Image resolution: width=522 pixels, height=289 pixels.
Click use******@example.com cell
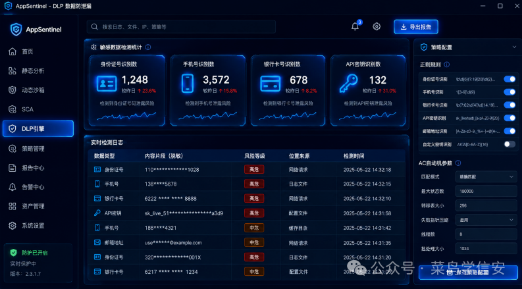click(x=173, y=242)
